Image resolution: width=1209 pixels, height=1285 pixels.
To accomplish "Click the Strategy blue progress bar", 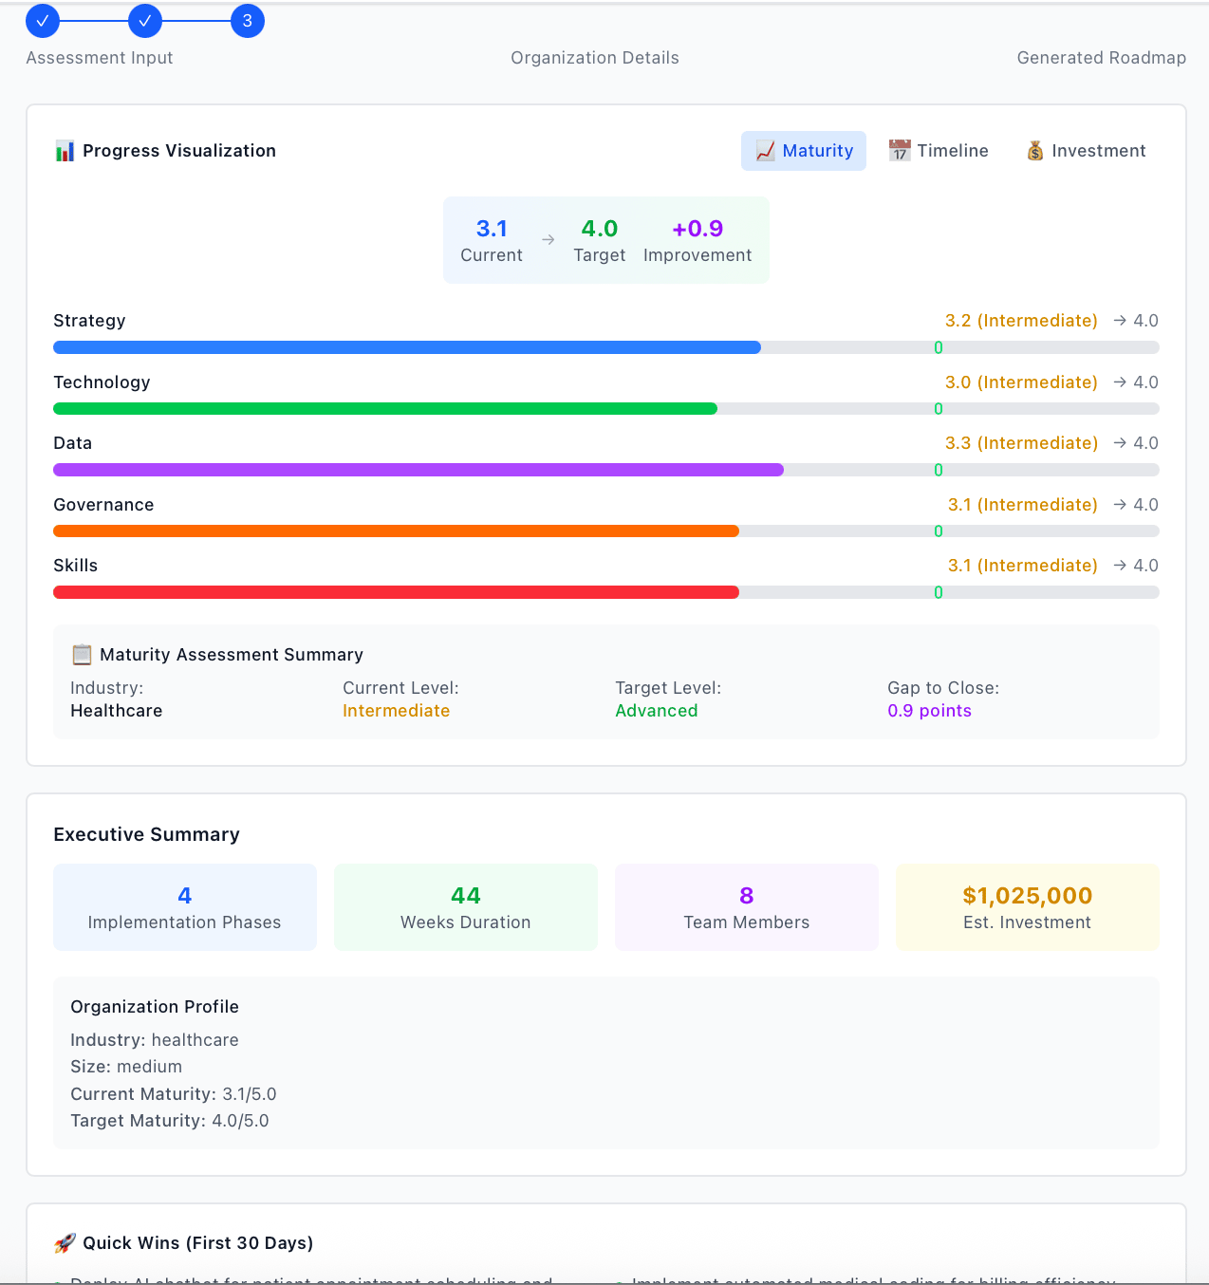I will (407, 347).
